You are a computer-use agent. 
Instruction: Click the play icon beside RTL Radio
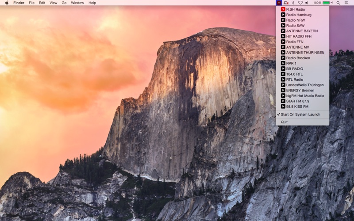coord(283,80)
